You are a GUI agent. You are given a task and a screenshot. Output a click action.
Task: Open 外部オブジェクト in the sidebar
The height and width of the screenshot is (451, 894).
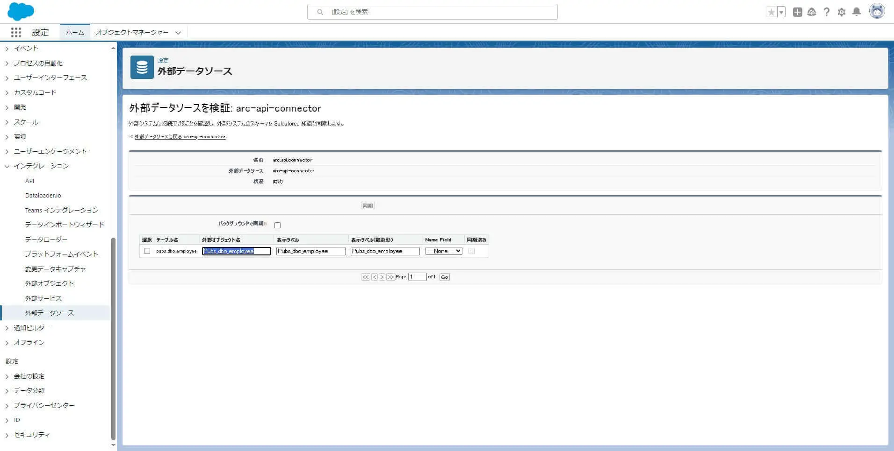coord(50,283)
